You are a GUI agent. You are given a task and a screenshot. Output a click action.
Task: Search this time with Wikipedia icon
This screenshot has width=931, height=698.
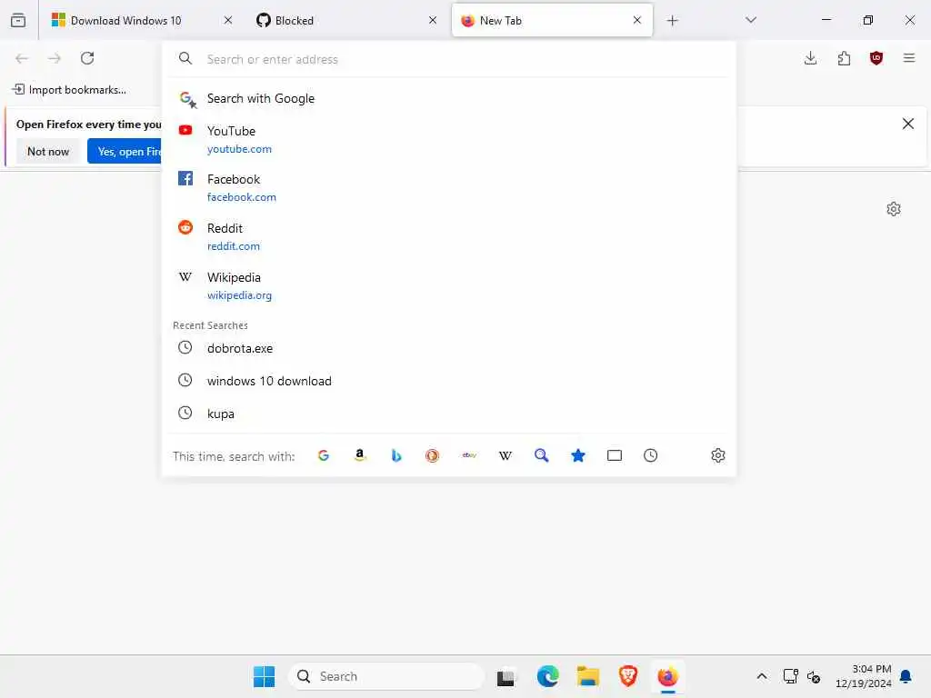pos(506,455)
